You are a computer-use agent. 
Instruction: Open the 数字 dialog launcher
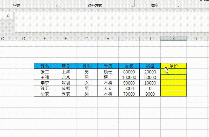(x=178, y=6)
